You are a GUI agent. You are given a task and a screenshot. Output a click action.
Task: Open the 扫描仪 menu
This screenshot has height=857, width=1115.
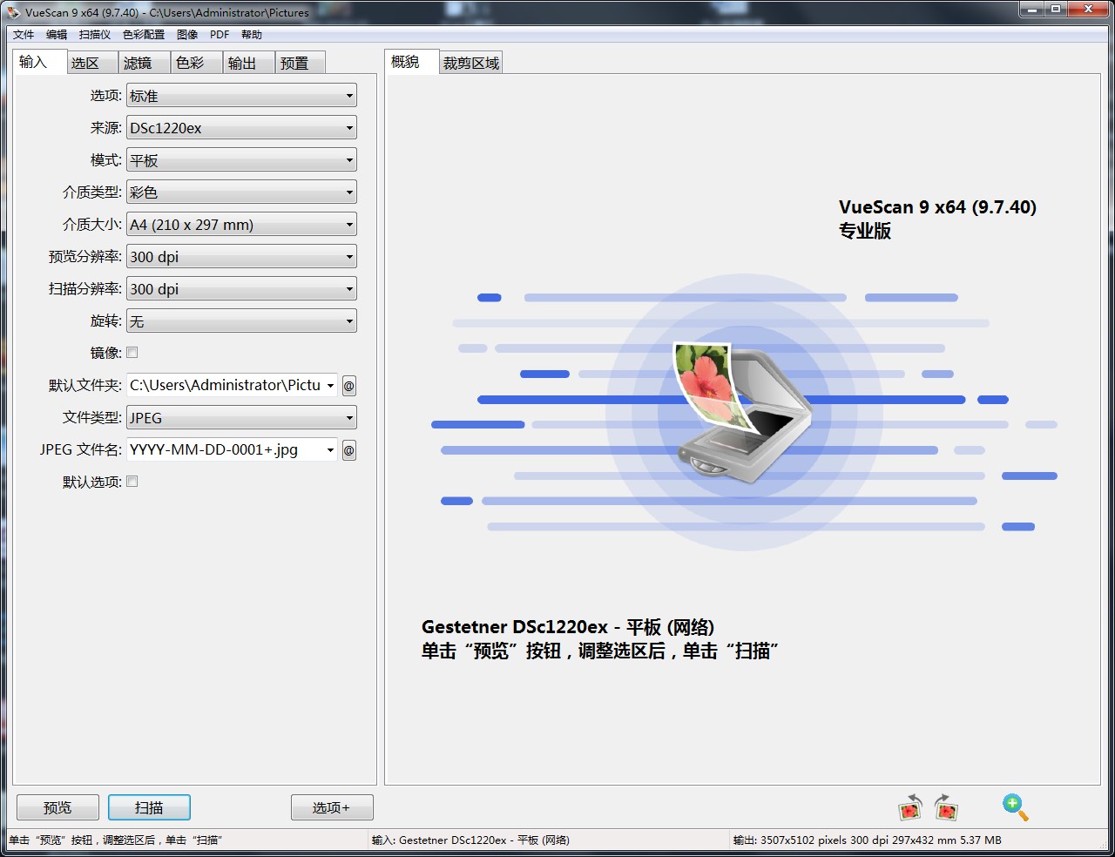(95, 35)
